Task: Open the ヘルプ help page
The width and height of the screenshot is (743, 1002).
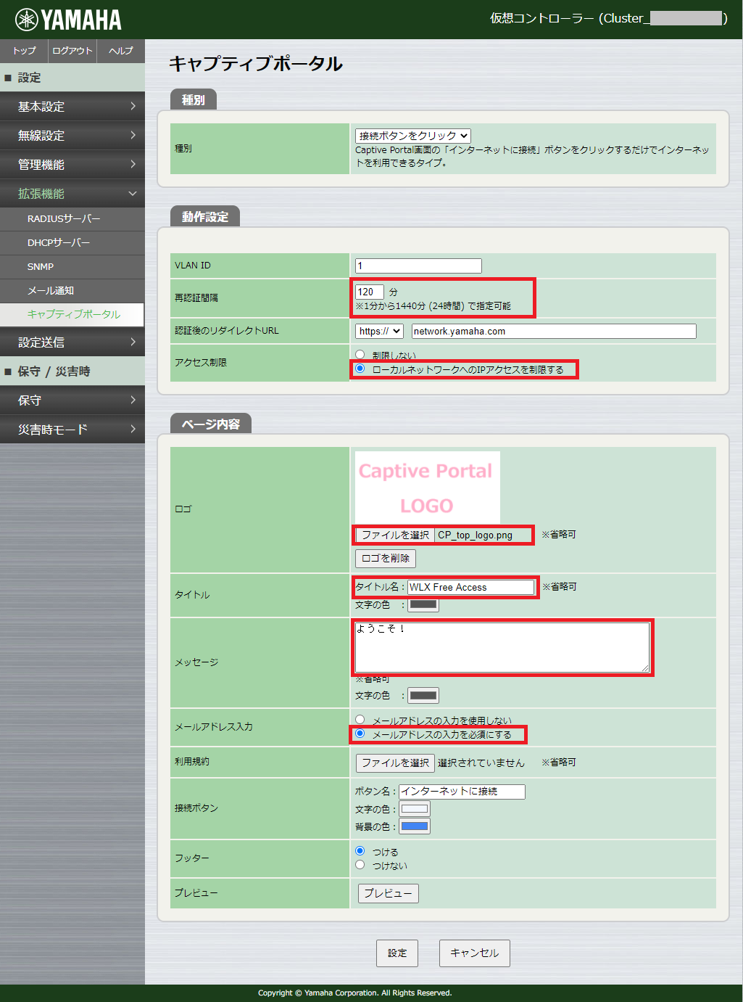Action: coord(120,51)
